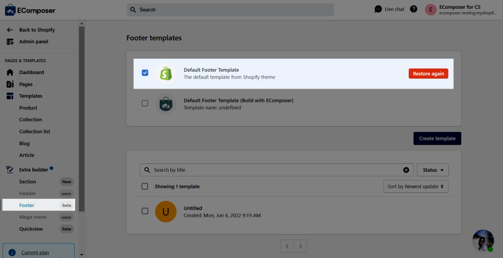This screenshot has width=503, height=258.
Task: Uncheck the Default Footer Template checkbox
Action: [145, 73]
